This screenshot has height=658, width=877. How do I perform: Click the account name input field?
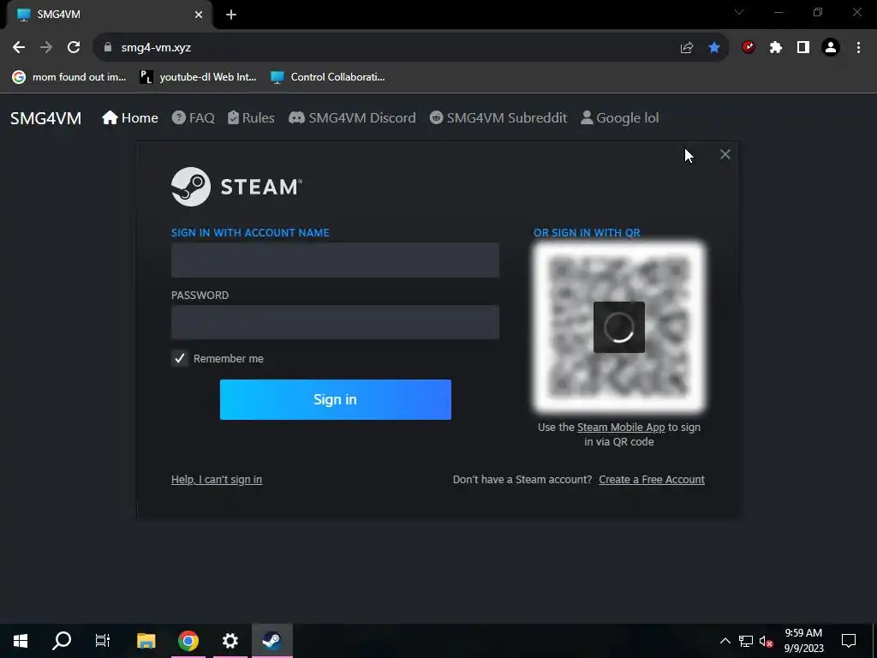click(x=335, y=260)
